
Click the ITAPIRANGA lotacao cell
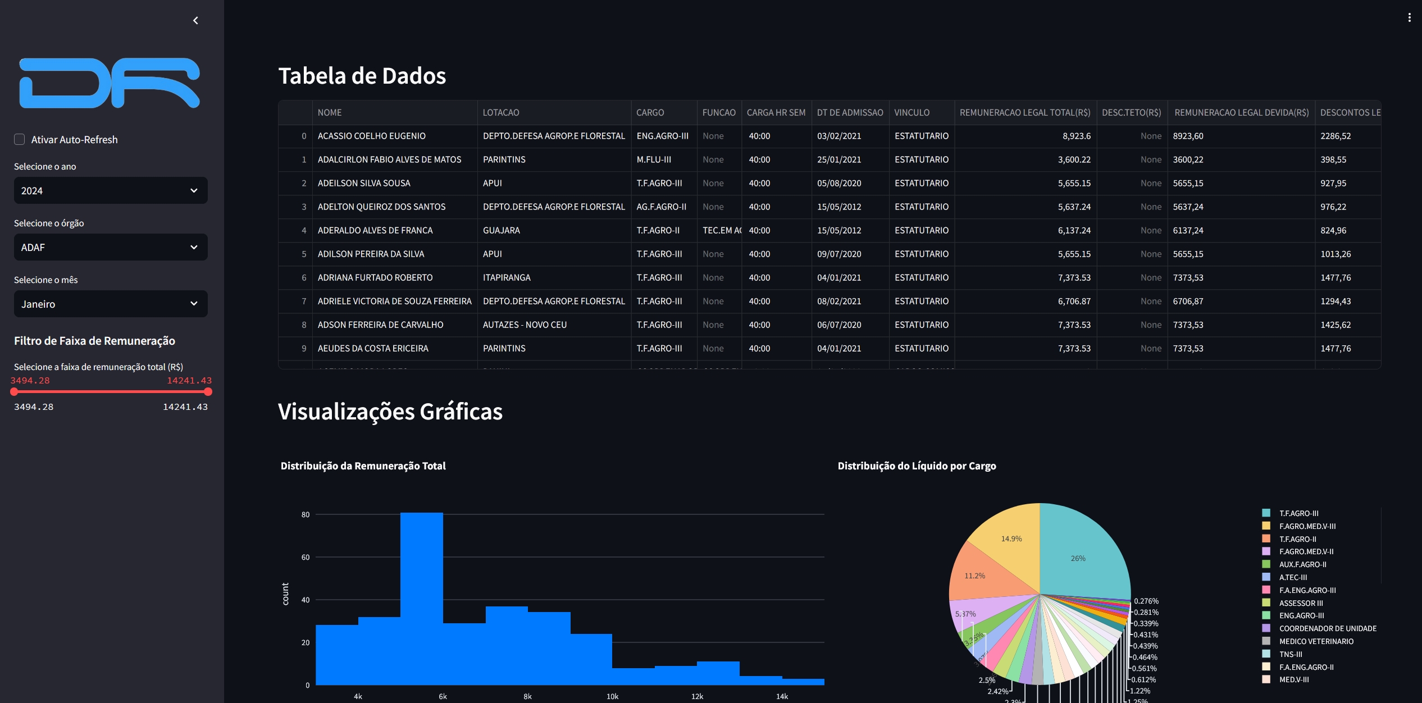pyautogui.click(x=554, y=277)
